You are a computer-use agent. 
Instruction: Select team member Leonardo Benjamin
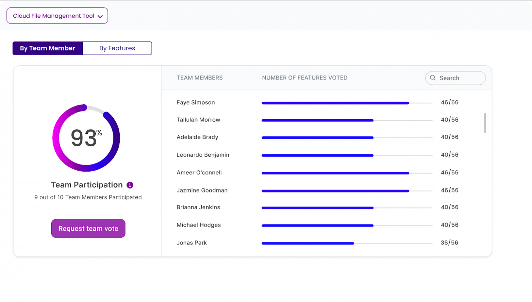(203, 155)
